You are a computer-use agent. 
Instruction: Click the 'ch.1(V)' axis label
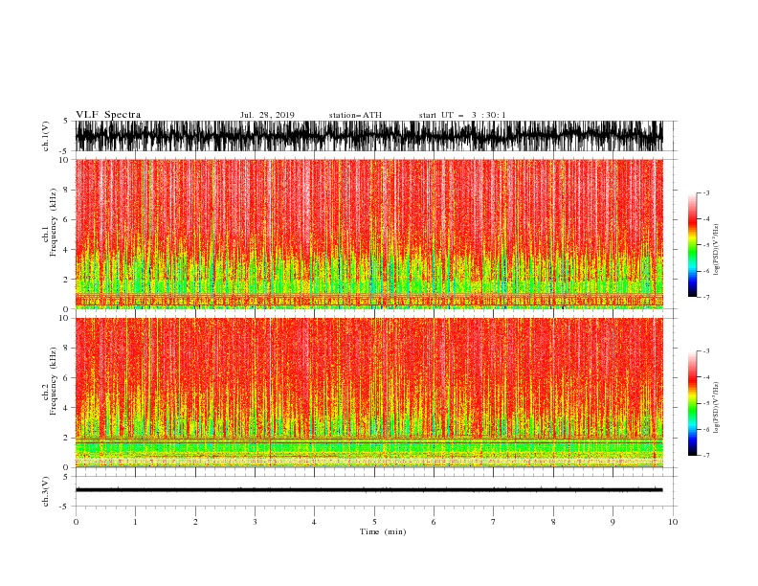click(46, 136)
